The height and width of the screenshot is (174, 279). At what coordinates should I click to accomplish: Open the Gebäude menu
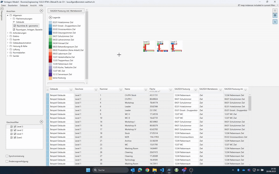24,5
